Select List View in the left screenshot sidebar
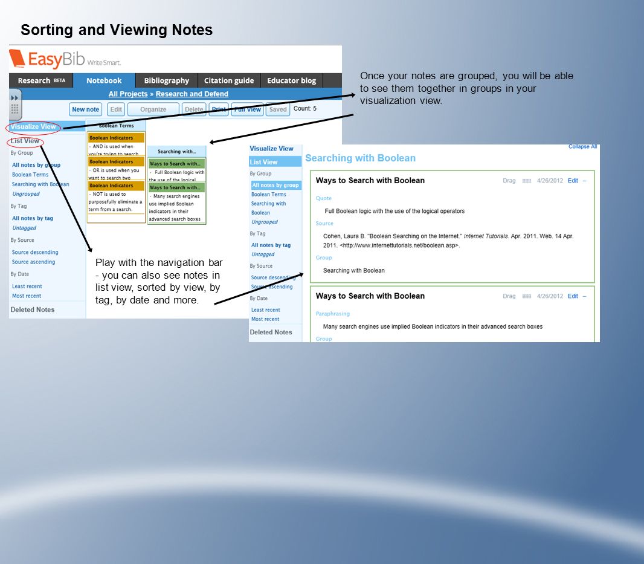The image size is (644, 564). click(25, 141)
